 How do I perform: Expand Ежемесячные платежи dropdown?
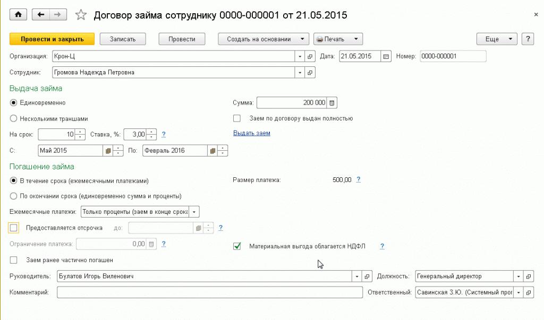pyautogui.click(x=194, y=212)
